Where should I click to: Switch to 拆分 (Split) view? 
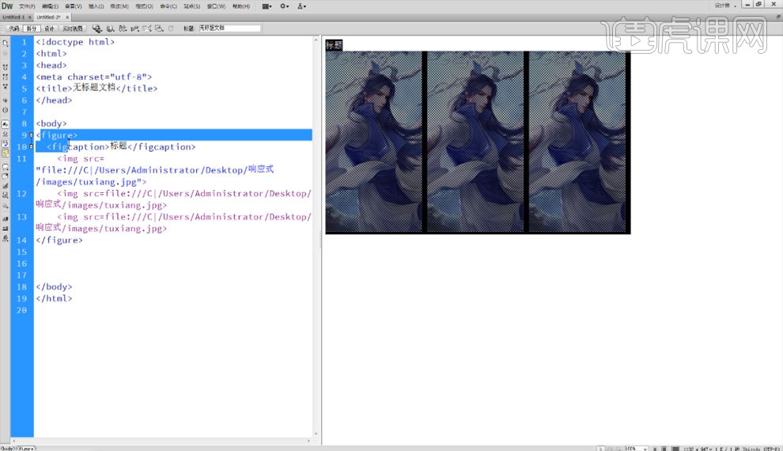(x=32, y=28)
